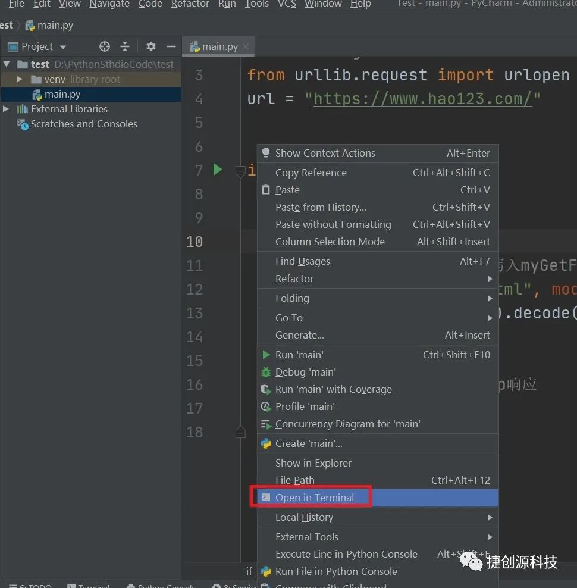
Task: Open the Tools menu
Action: 257,4
